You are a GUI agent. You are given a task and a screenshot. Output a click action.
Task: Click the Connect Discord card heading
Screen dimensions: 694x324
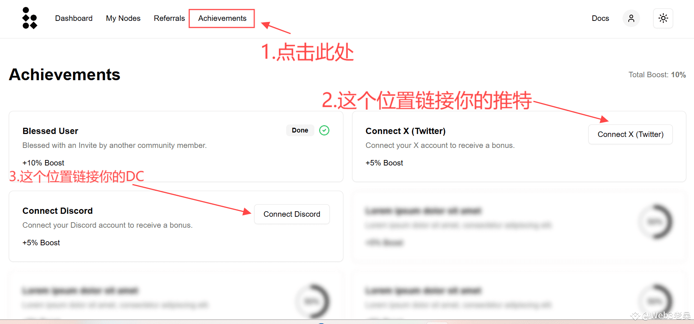[x=58, y=211]
